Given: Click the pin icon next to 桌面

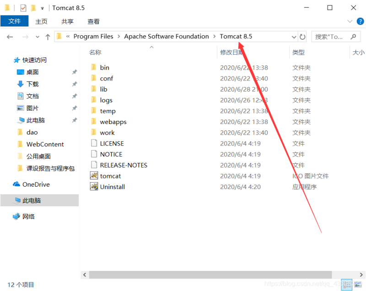Looking at the screenshot, I should coord(75,72).
